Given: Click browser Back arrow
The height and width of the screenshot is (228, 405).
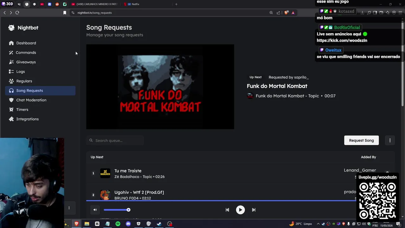Looking at the screenshot, I should [4, 13].
